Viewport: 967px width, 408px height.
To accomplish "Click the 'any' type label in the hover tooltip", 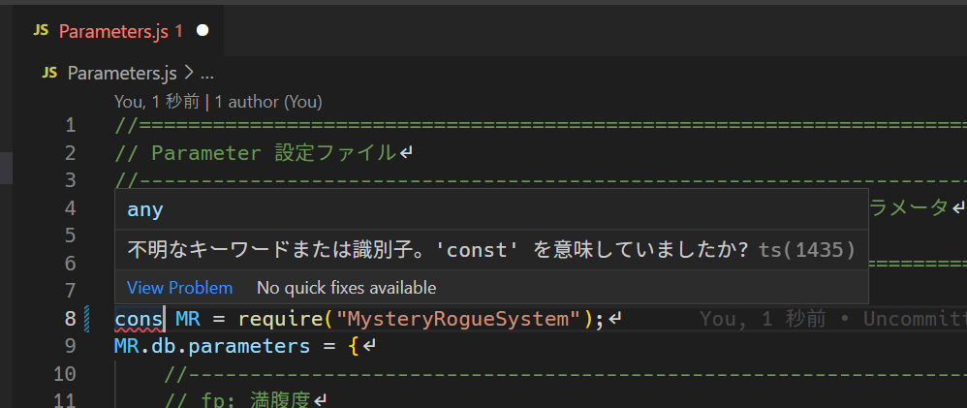I will (x=145, y=210).
